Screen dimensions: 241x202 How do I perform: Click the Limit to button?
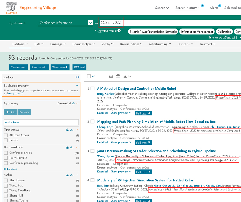tap(10, 112)
